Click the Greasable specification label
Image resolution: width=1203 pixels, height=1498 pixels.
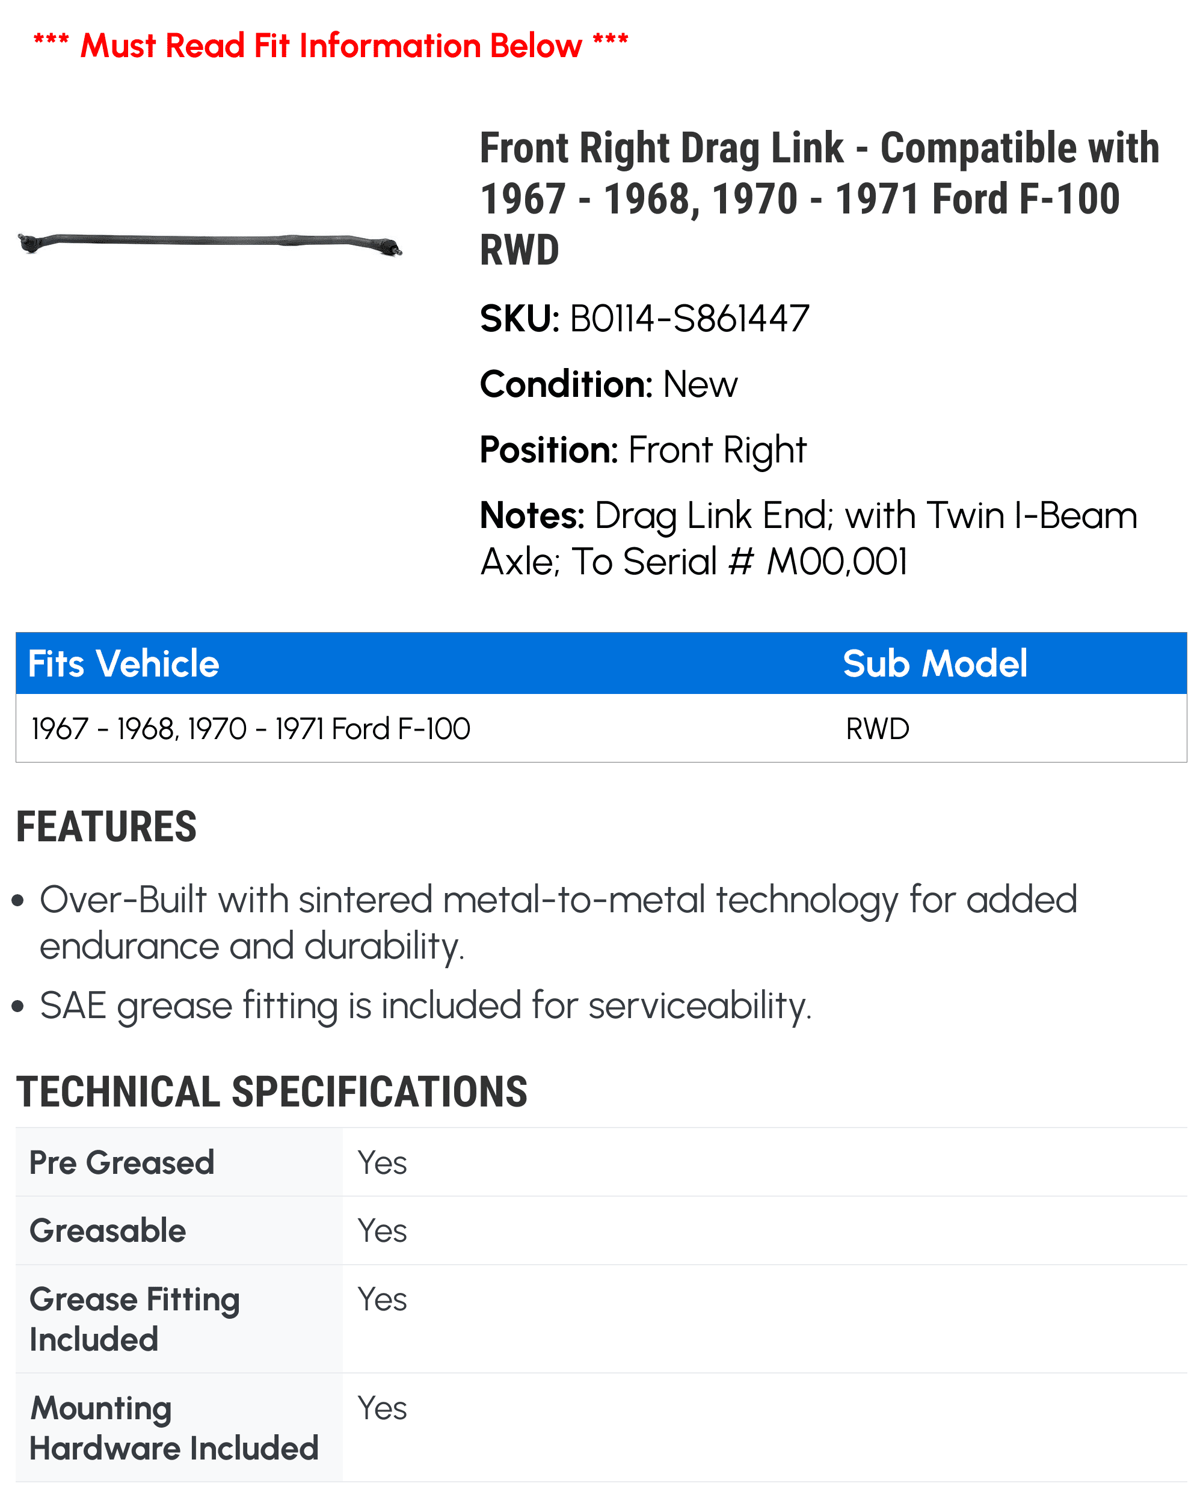tap(108, 1230)
